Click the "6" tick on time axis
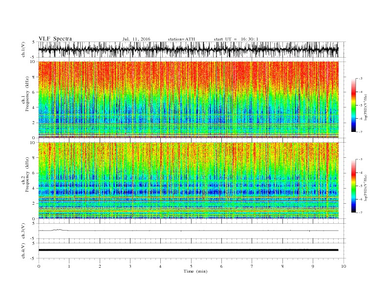 click(221, 266)
